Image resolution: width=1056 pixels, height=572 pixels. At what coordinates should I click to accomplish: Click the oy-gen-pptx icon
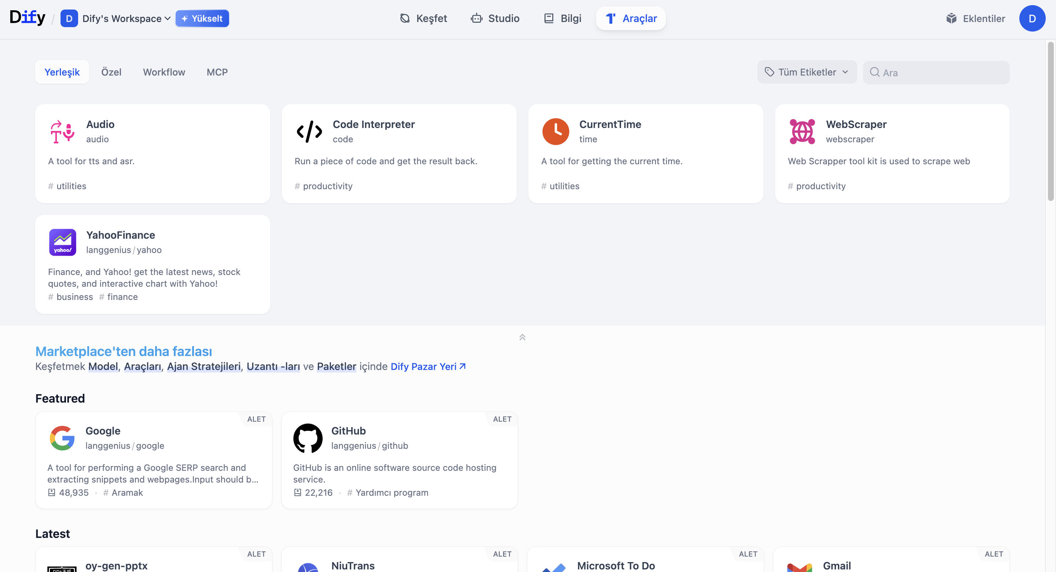(x=62, y=568)
